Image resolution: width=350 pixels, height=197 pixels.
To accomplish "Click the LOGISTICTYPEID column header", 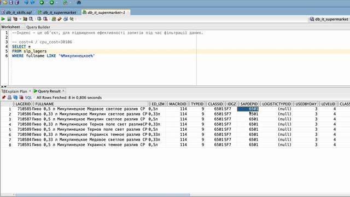I will tap(276, 104).
